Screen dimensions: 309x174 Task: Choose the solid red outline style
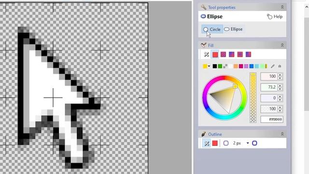[215, 143]
